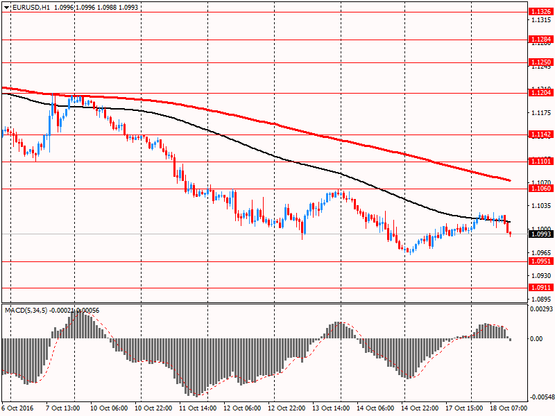Click the 1.1175 price scale value

tap(541, 113)
